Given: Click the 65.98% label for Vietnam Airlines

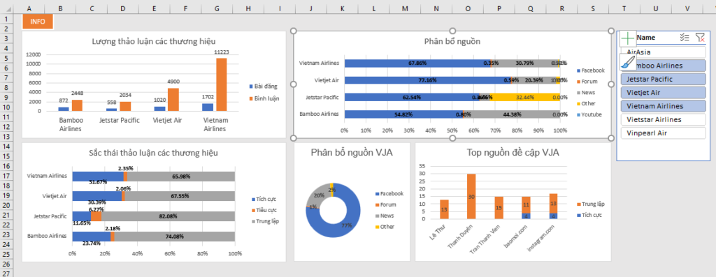Looking at the screenshot, I should tap(181, 177).
